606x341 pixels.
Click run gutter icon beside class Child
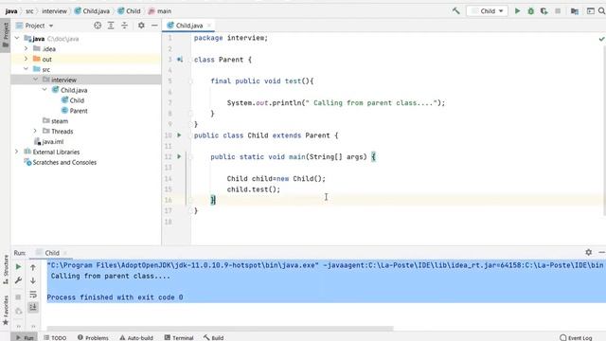point(179,135)
